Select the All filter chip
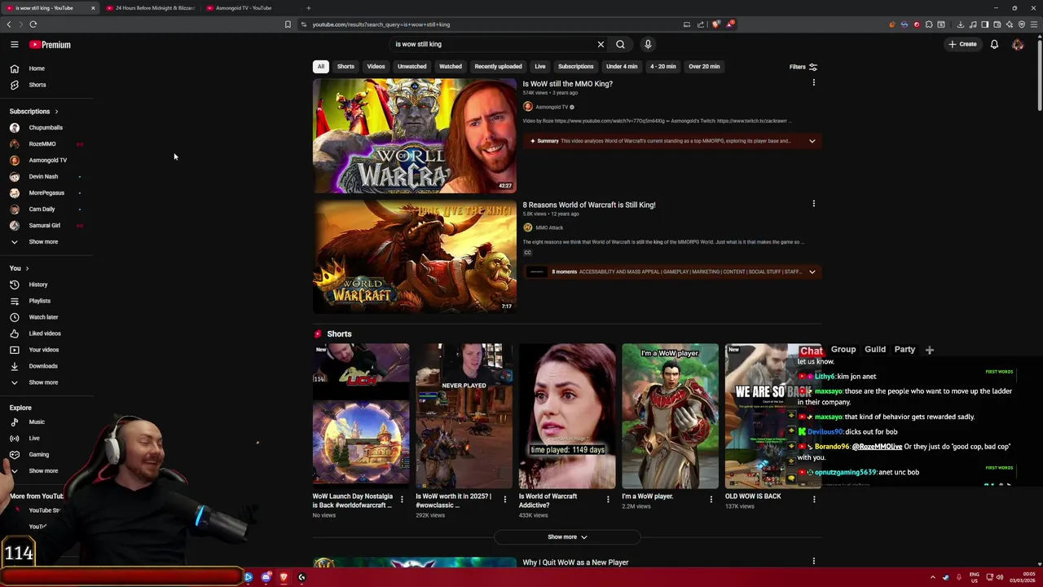 [321, 67]
